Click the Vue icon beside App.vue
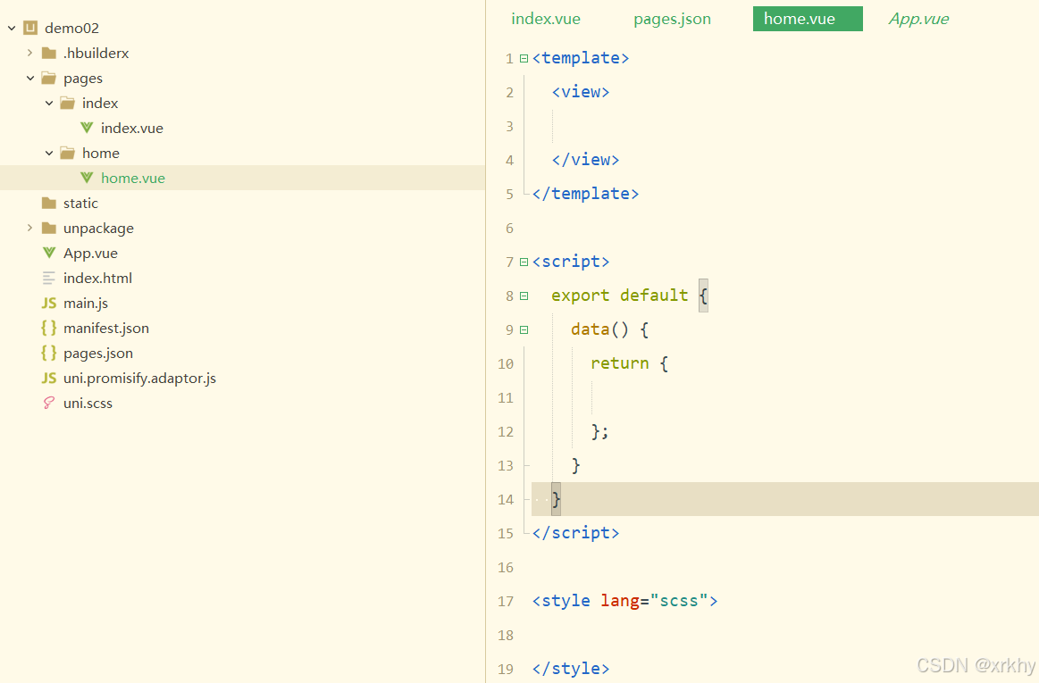The height and width of the screenshot is (683, 1039). [x=49, y=253]
